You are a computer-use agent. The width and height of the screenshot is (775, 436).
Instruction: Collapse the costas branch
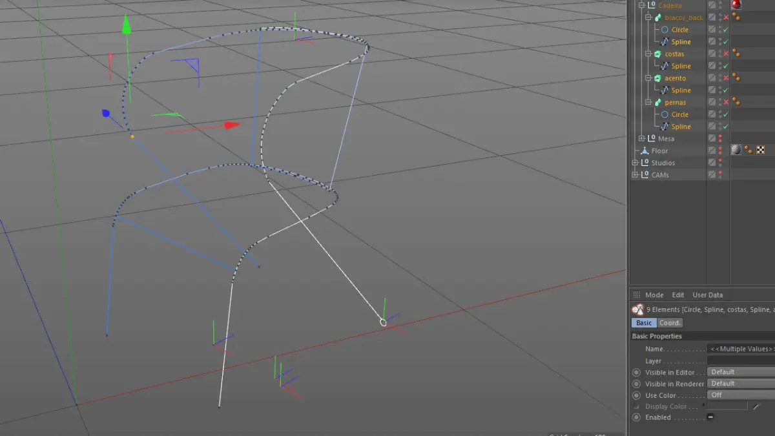click(x=648, y=54)
